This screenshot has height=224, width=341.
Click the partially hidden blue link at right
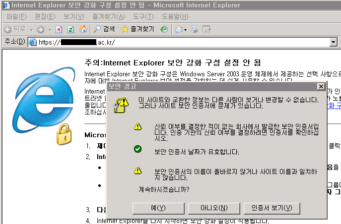(x=334, y=106)
